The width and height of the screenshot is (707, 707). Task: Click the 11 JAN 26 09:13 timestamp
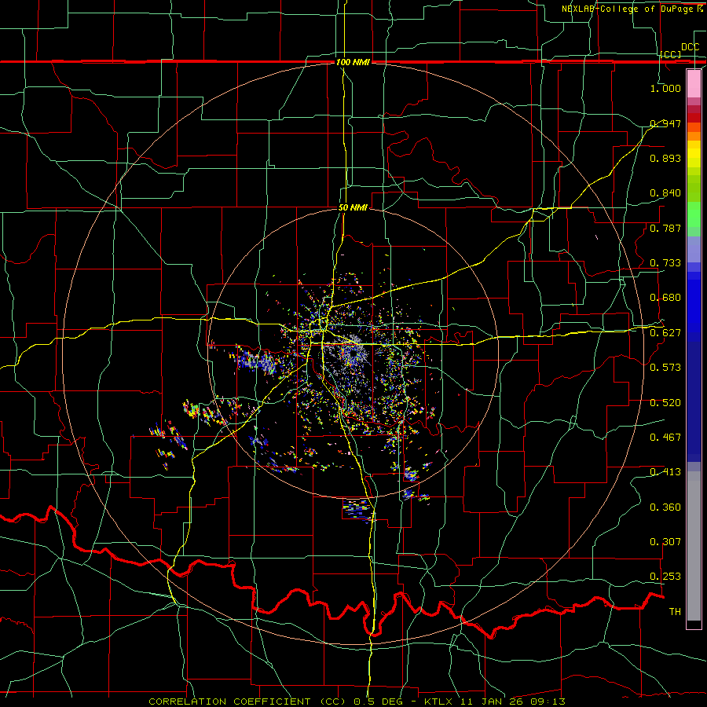[513, 702]
